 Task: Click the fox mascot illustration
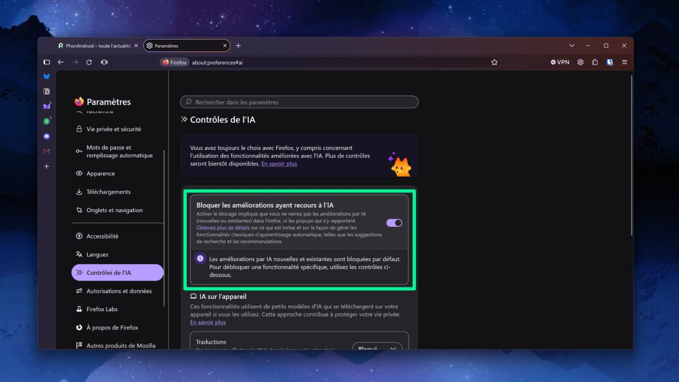pos(399,164)
